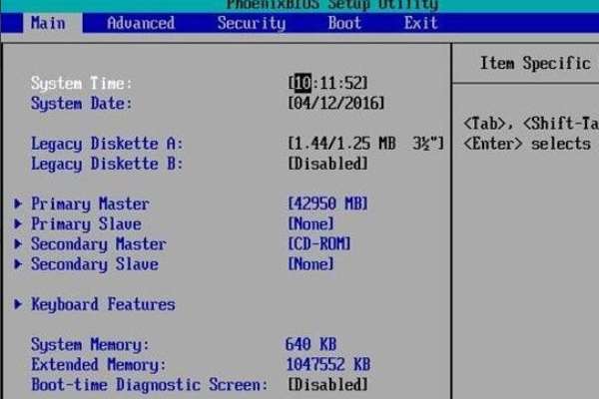Click the System Memory label
The image size is (599, 399).
90,345
